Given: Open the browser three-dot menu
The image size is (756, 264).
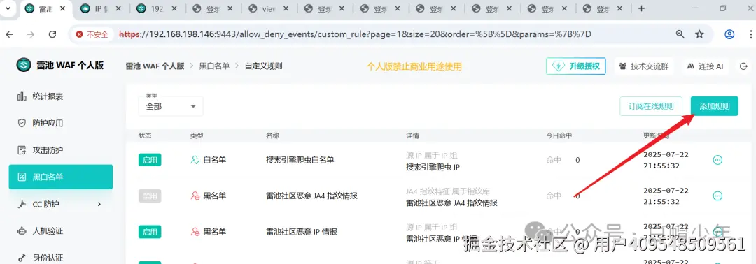Looking at the screenshot, I should [x=750, y=34].
